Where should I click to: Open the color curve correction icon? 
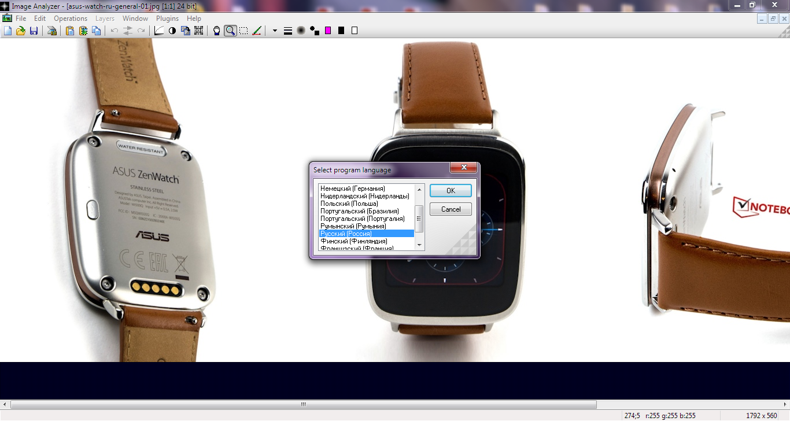coord(159,31)
